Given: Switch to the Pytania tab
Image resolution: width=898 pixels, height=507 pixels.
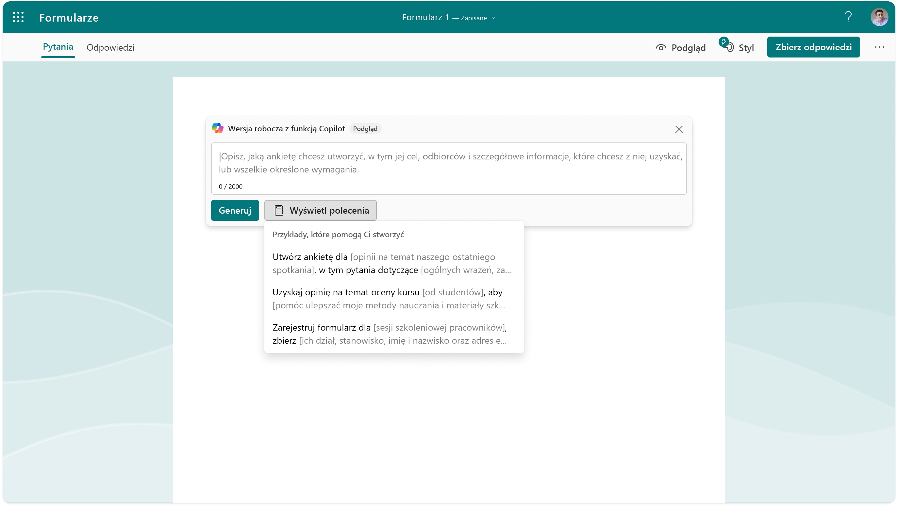Looking at the screenshot, I should pyautogui.click(x=58, y=47).
